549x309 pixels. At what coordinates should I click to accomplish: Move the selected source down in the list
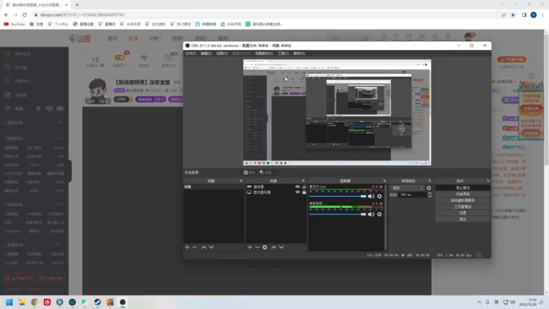pyautogui.click(x=281, y=247)
